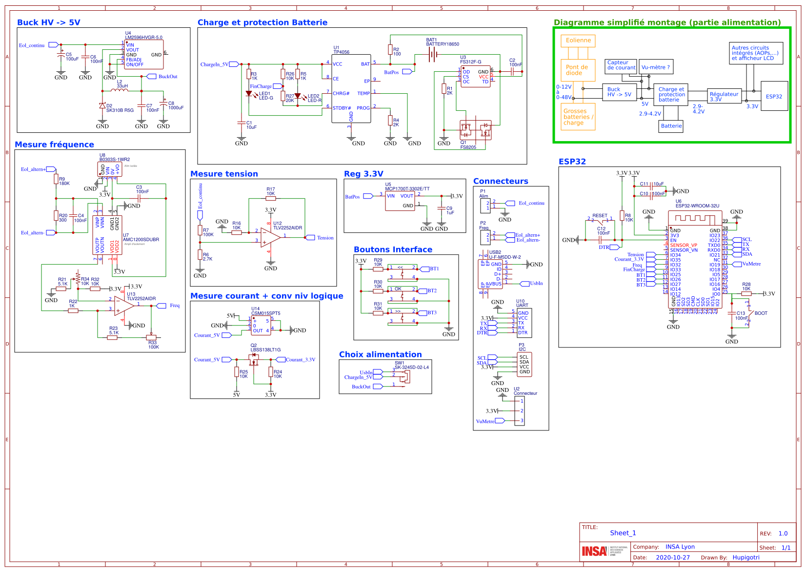Click the inductor L2 33uH symbol
Image resolution: width=806 pixels, height=572 pixels.
(x=119, y=91)
